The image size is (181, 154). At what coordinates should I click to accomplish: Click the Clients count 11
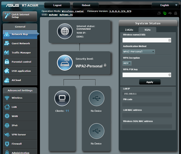point(67,111)
